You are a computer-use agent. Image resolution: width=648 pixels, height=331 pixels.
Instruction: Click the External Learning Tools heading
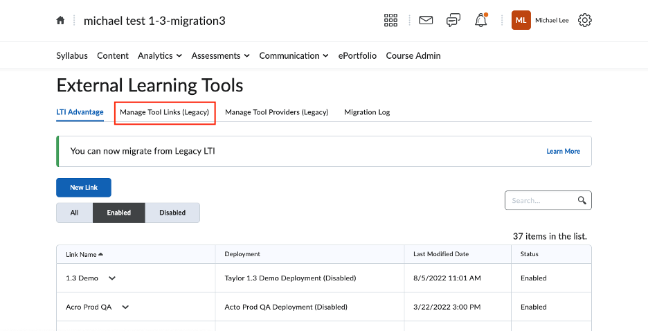coord(150,86)
